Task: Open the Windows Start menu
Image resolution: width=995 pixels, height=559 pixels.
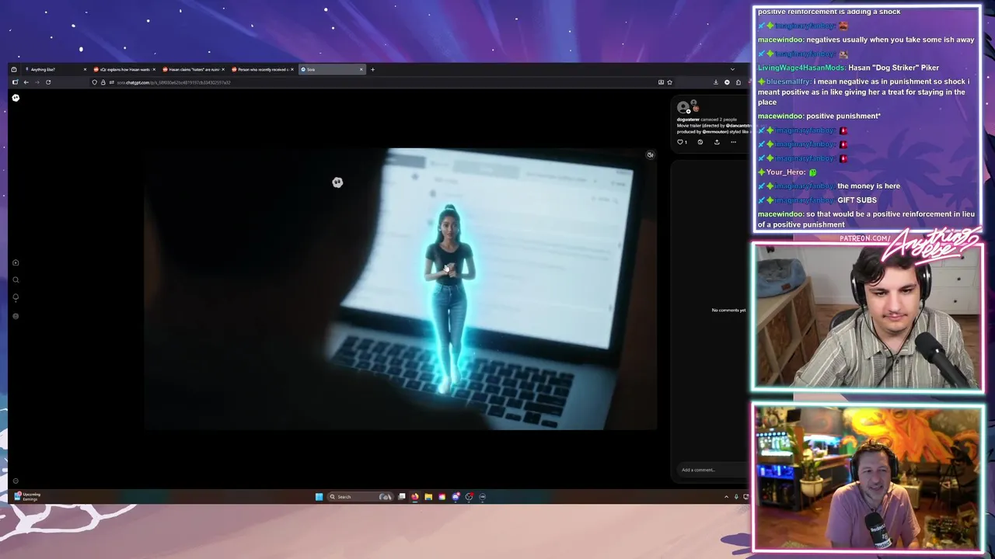Action: [319, 497]
